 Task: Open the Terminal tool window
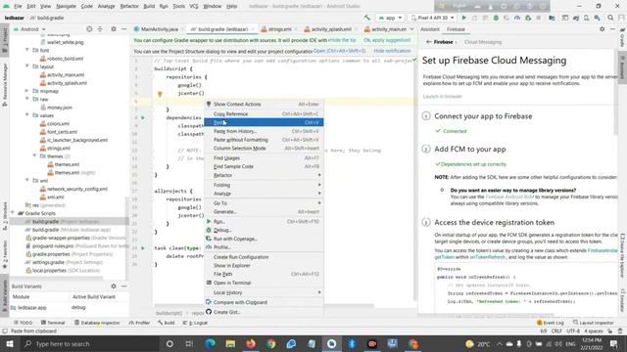53,323
